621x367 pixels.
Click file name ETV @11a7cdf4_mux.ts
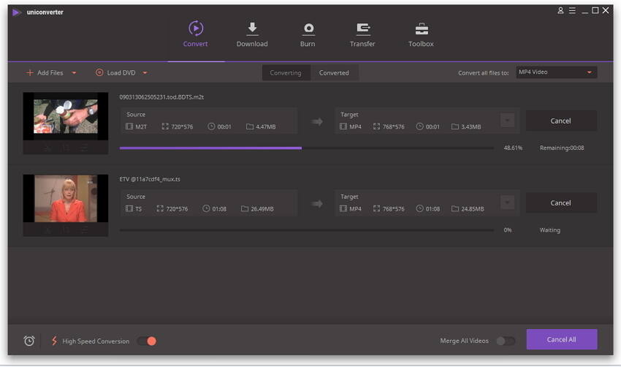click(x=150, y=179)
